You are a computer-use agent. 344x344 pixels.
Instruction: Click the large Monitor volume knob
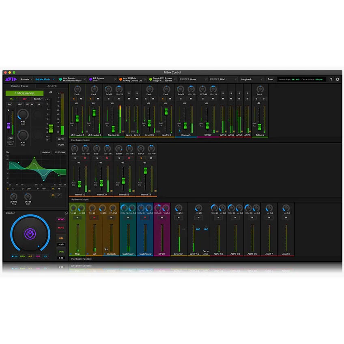30,234
